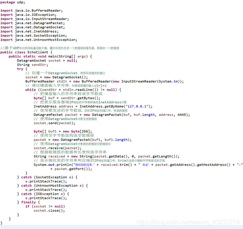Click the 'socket.receive(packet);' line

[57, 148]
